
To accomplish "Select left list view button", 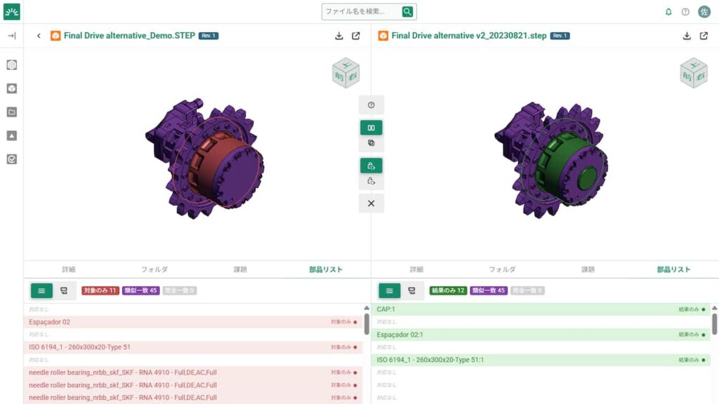I will pyautogui.click(x=41, y=290).
